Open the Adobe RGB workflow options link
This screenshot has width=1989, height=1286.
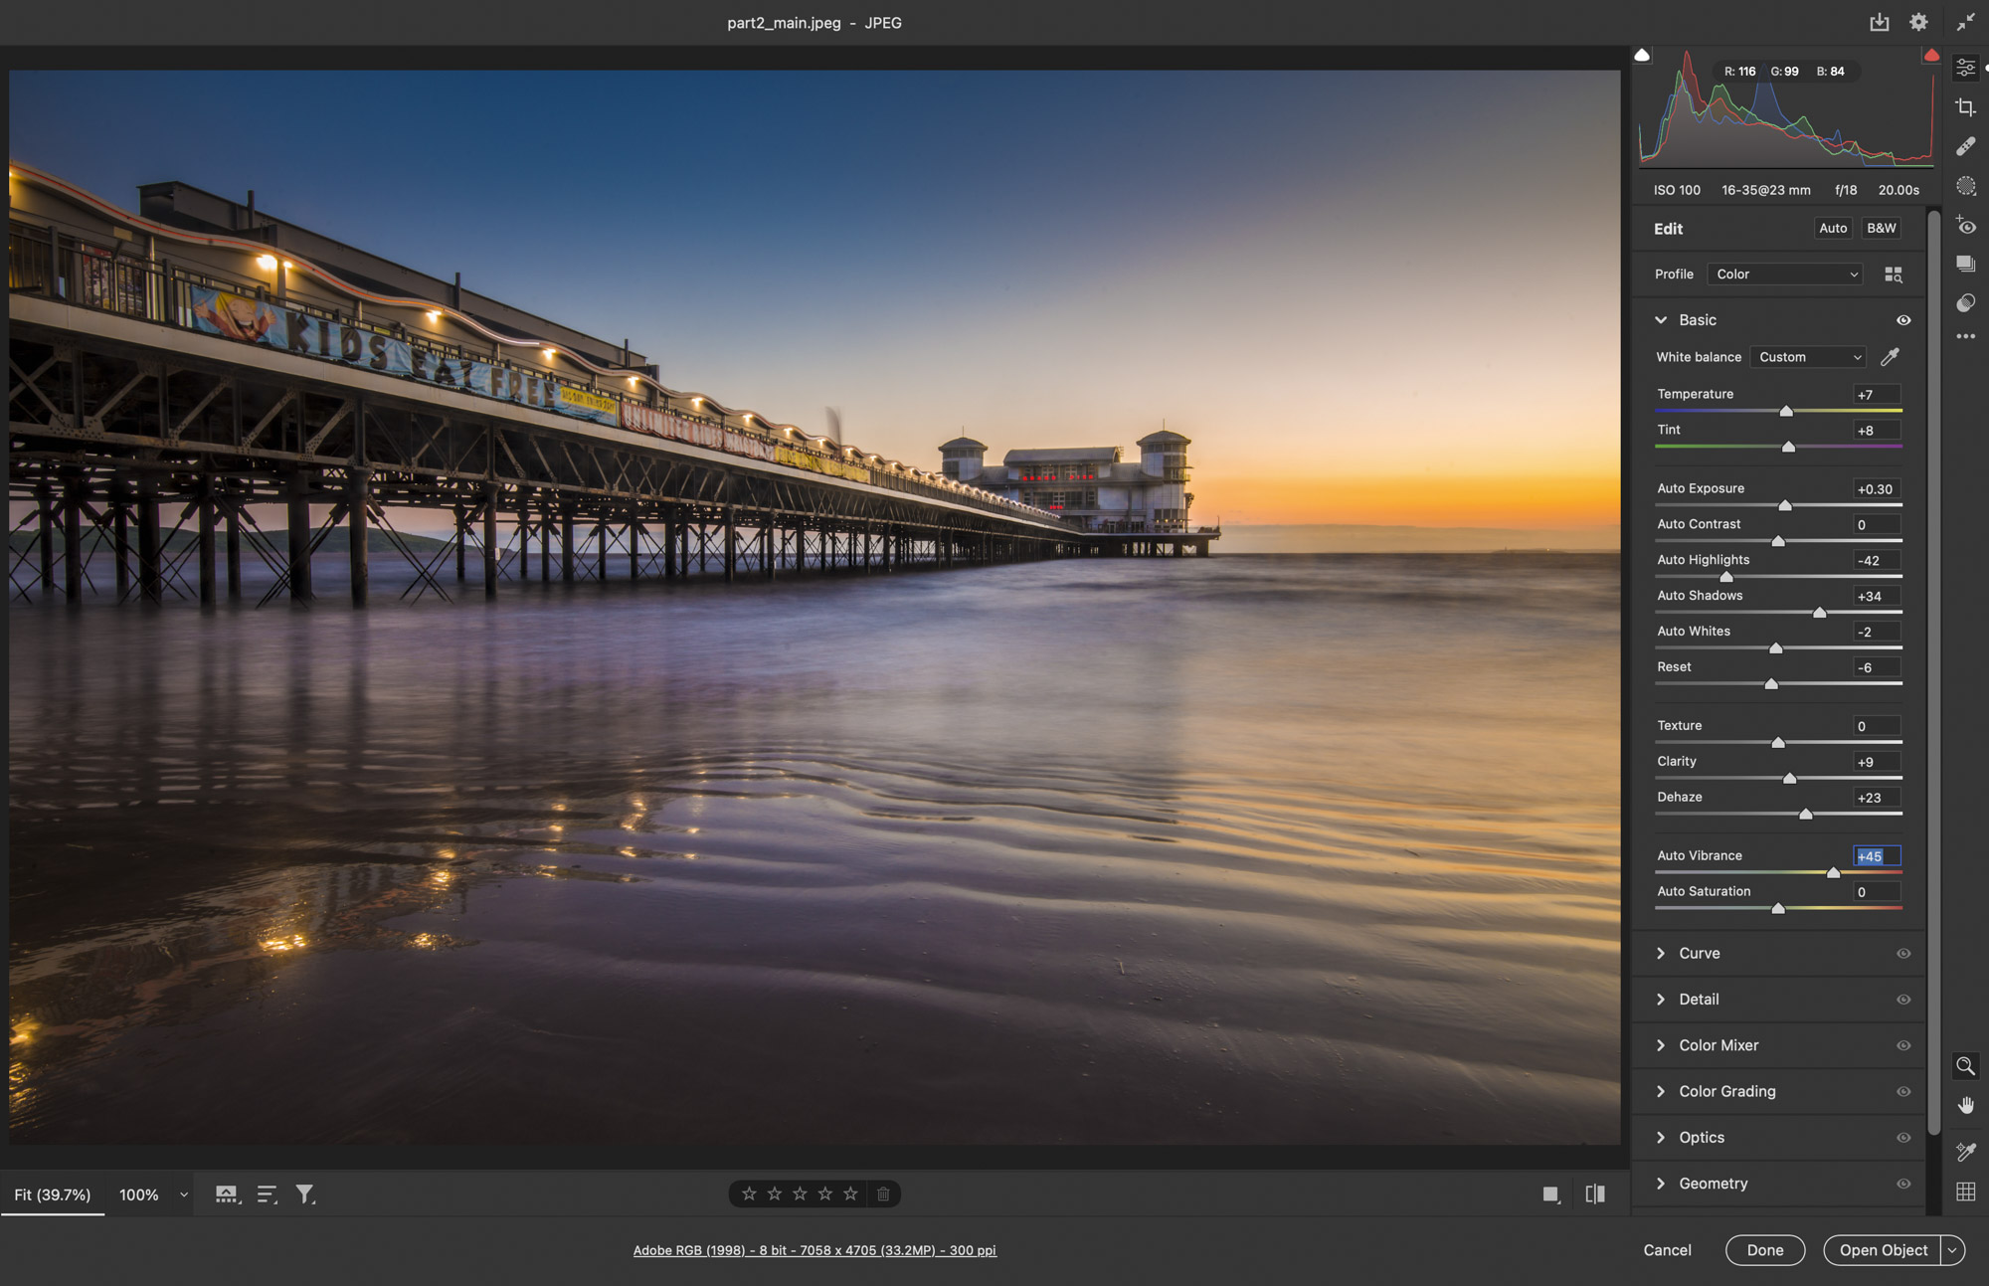(x=814, y=1250)
